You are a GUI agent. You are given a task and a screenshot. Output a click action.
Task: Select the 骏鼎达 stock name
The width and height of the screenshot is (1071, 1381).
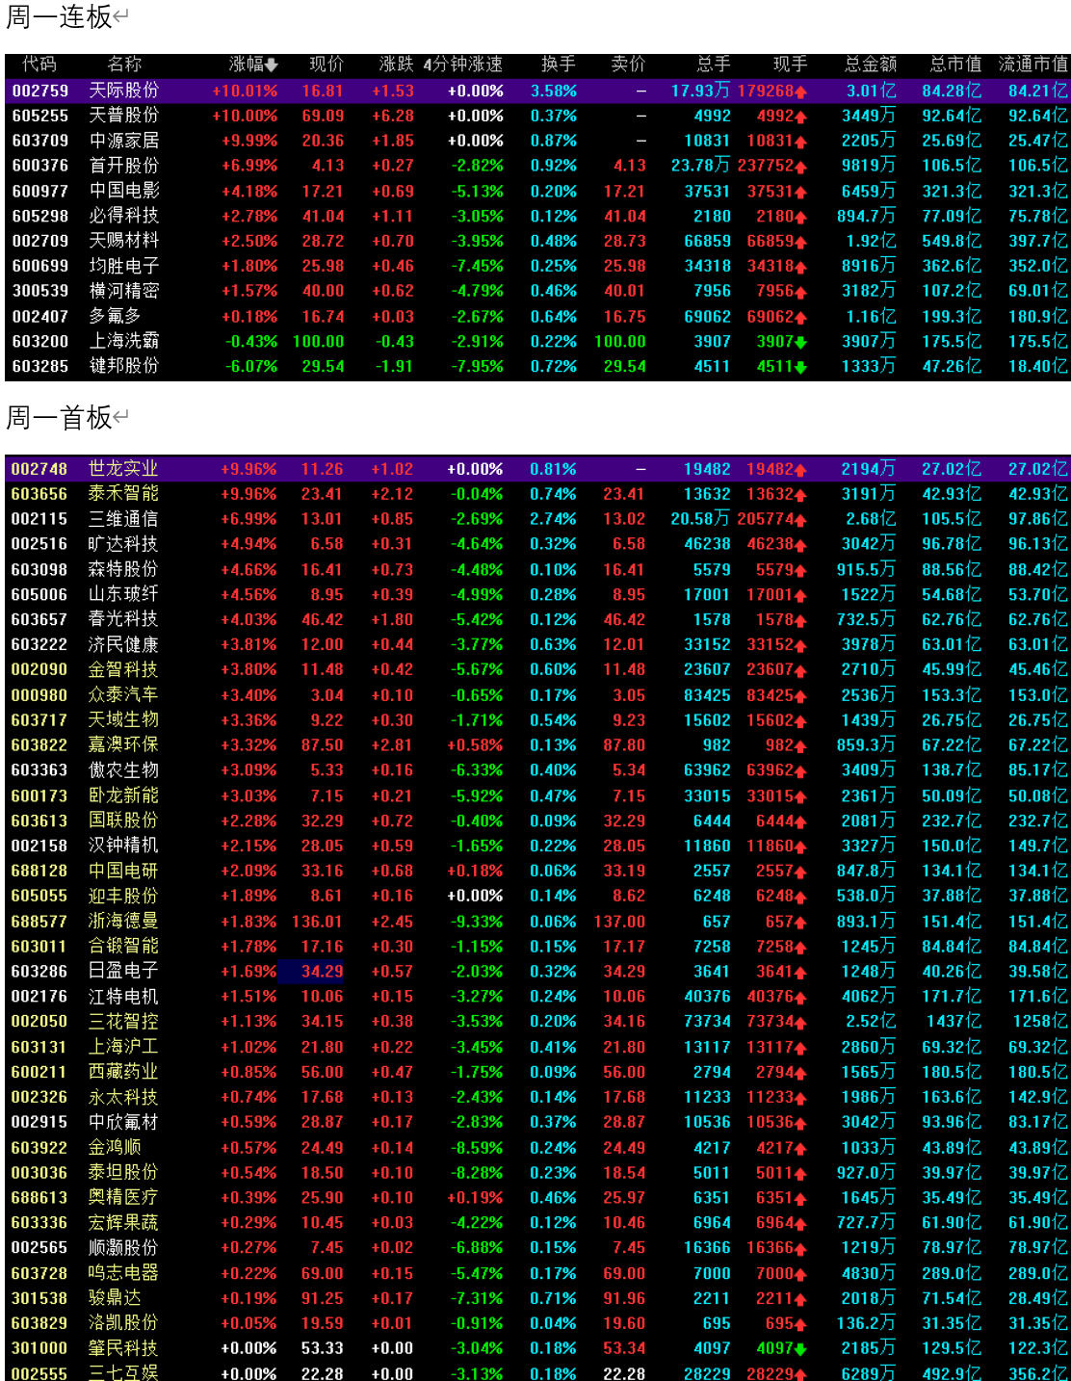click(116, 1297)
